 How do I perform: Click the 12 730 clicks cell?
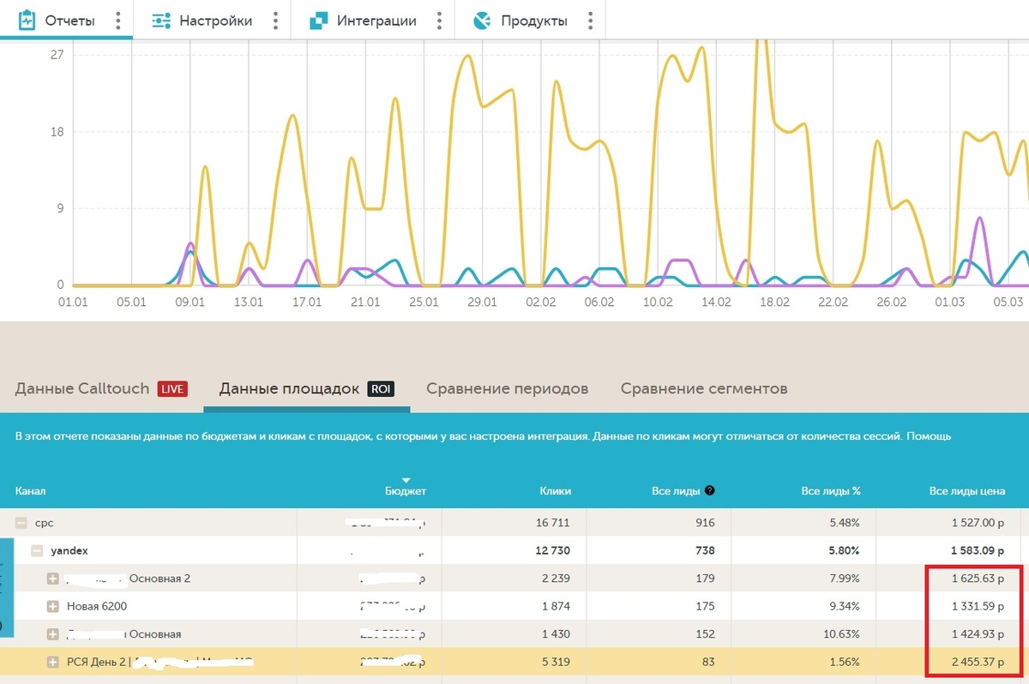click(552, 551)
